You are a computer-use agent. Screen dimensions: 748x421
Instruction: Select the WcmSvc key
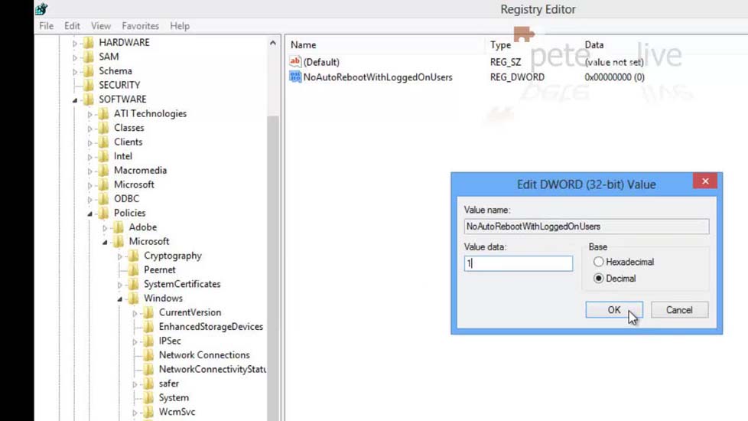pyautogui.click(x=177, y=412)
